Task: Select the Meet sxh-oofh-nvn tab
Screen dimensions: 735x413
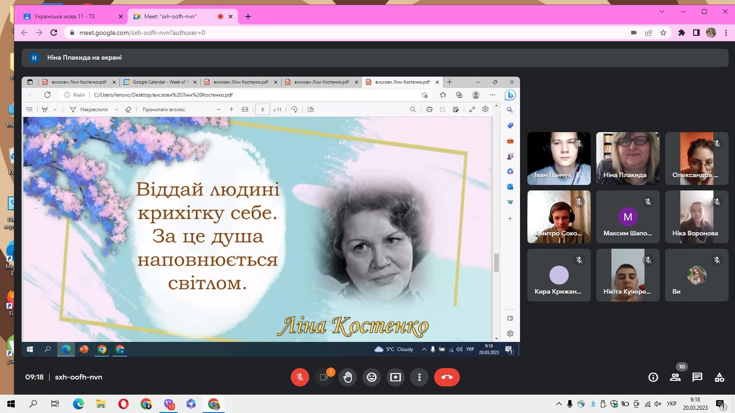Action: 175,17
